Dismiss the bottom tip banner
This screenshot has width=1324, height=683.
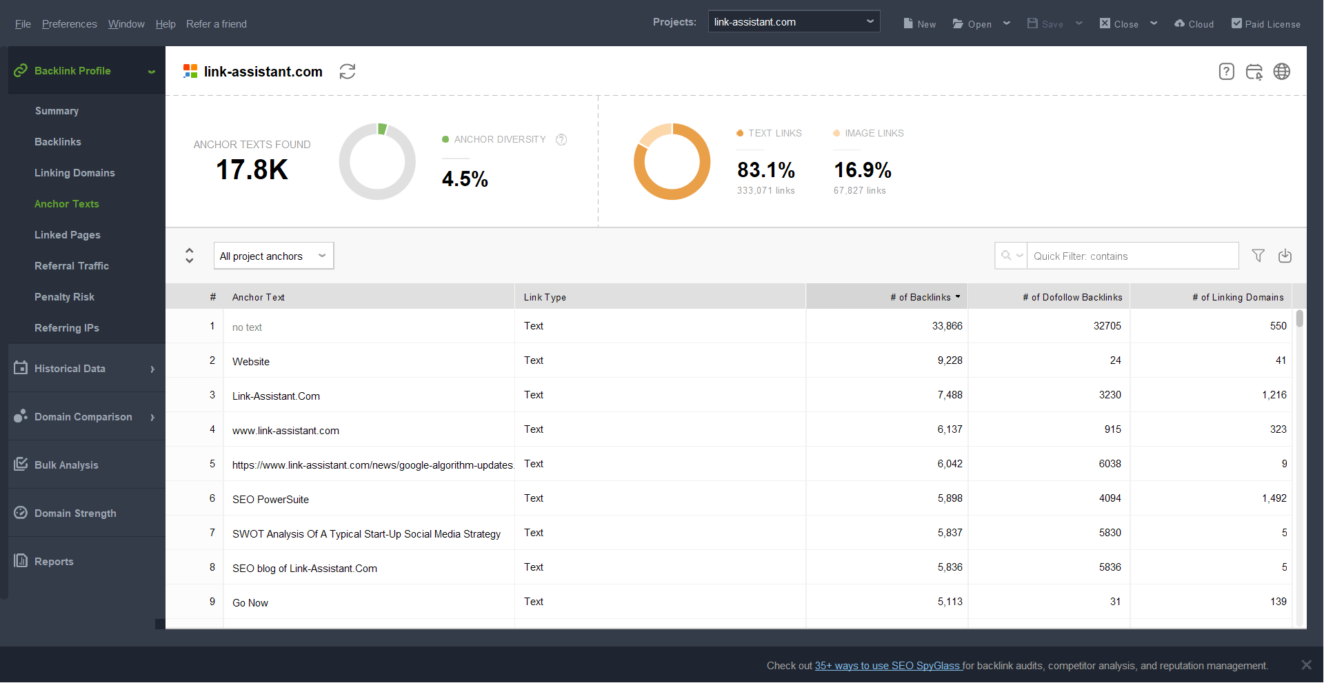coord(1306,665)
